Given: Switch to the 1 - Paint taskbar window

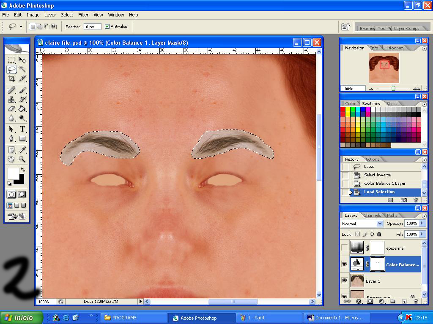Looking at the screenshot, I should point(269,318).
